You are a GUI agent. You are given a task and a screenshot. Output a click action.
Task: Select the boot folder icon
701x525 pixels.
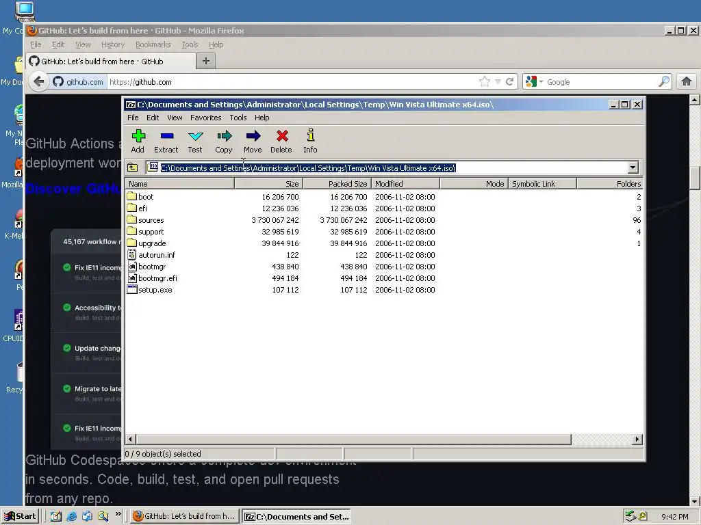coord(131,196)
